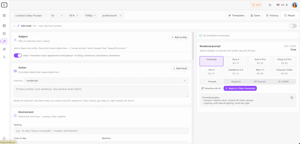Click Add beat button
The image size is (300, 144).
(180, 68)
